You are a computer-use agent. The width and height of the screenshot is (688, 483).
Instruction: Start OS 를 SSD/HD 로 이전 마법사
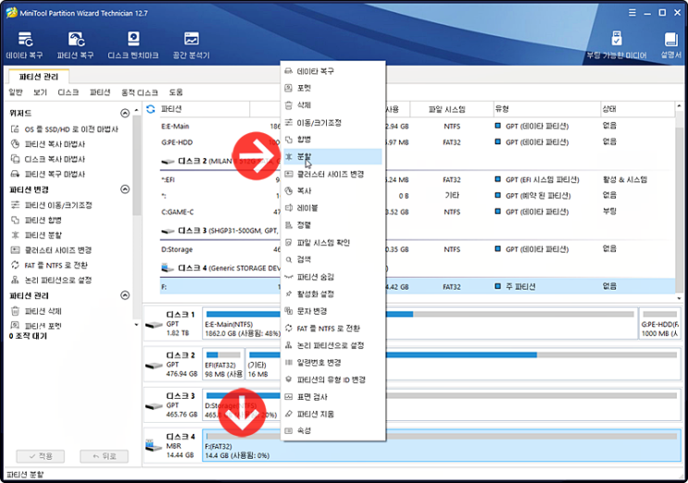click(x=65, y=130)
